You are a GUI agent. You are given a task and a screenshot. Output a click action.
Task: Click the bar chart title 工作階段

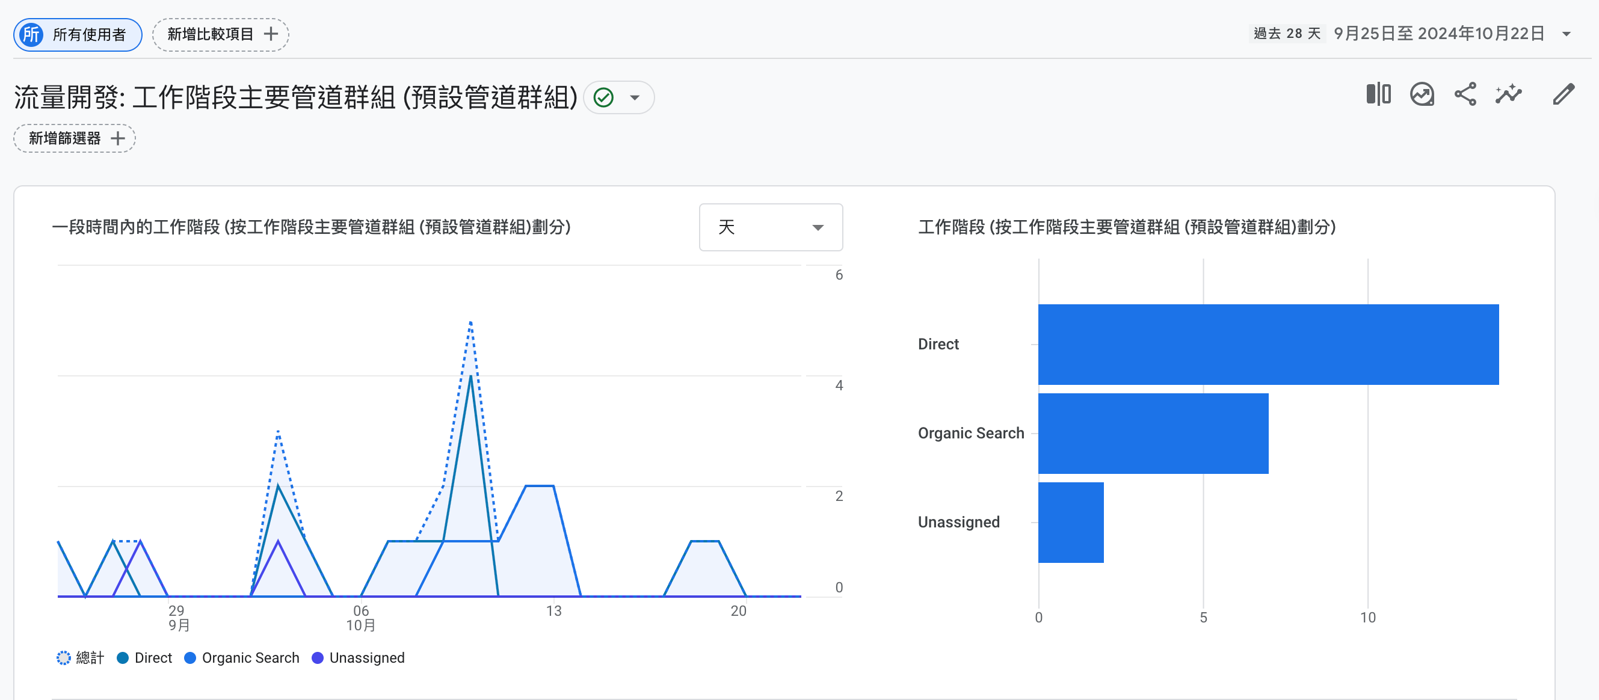[1127, 227]
